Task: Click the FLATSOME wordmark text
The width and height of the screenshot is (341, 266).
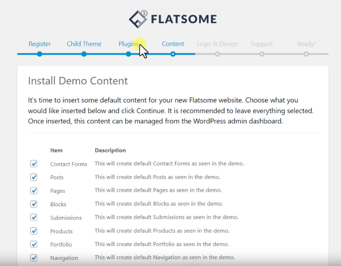Action: 184,19
